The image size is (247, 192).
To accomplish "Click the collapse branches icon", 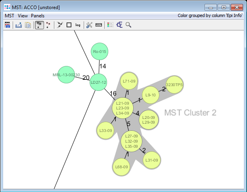I will coord(59,25).
